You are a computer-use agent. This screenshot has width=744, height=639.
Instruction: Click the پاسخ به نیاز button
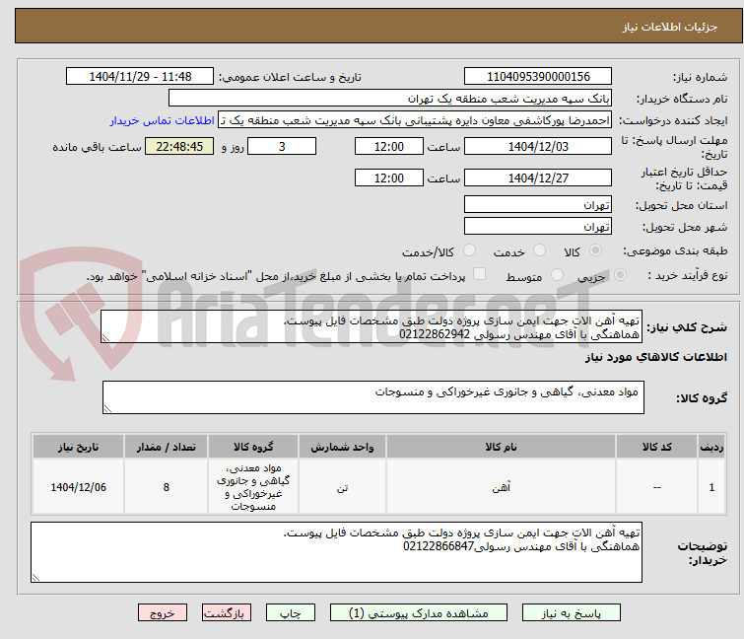click(x=572, y=612)
